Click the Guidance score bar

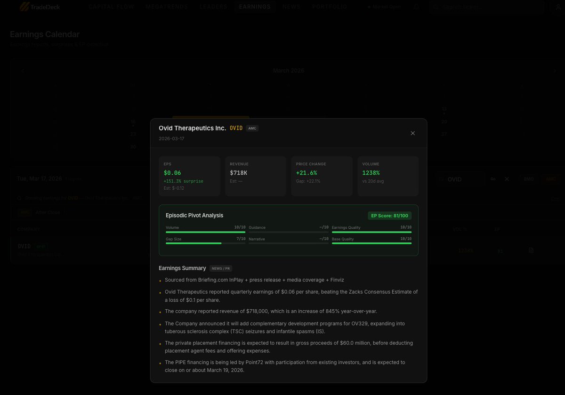tap(289, 232)
